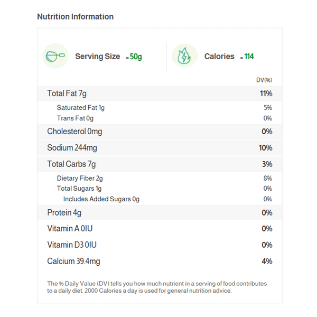Click the Vitamin A 0IU row

coord(158,229)
